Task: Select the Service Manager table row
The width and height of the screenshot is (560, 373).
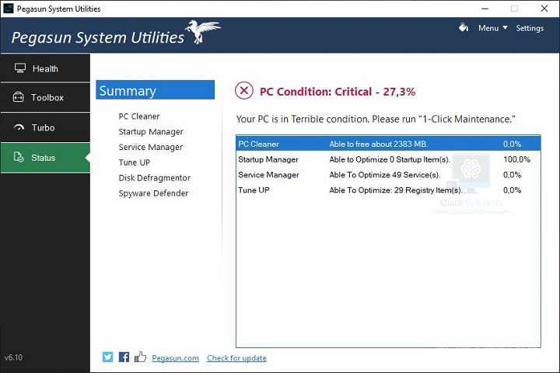Action: [x=388, y=175]
